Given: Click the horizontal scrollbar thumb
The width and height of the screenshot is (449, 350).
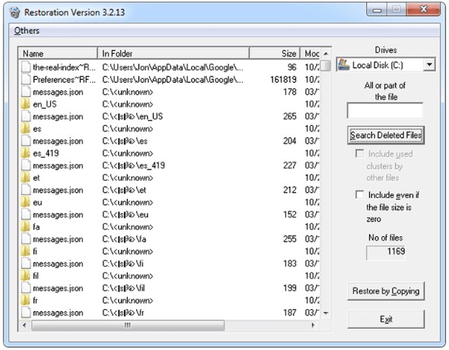Looking at the screenshot, I should click(128, 326).
